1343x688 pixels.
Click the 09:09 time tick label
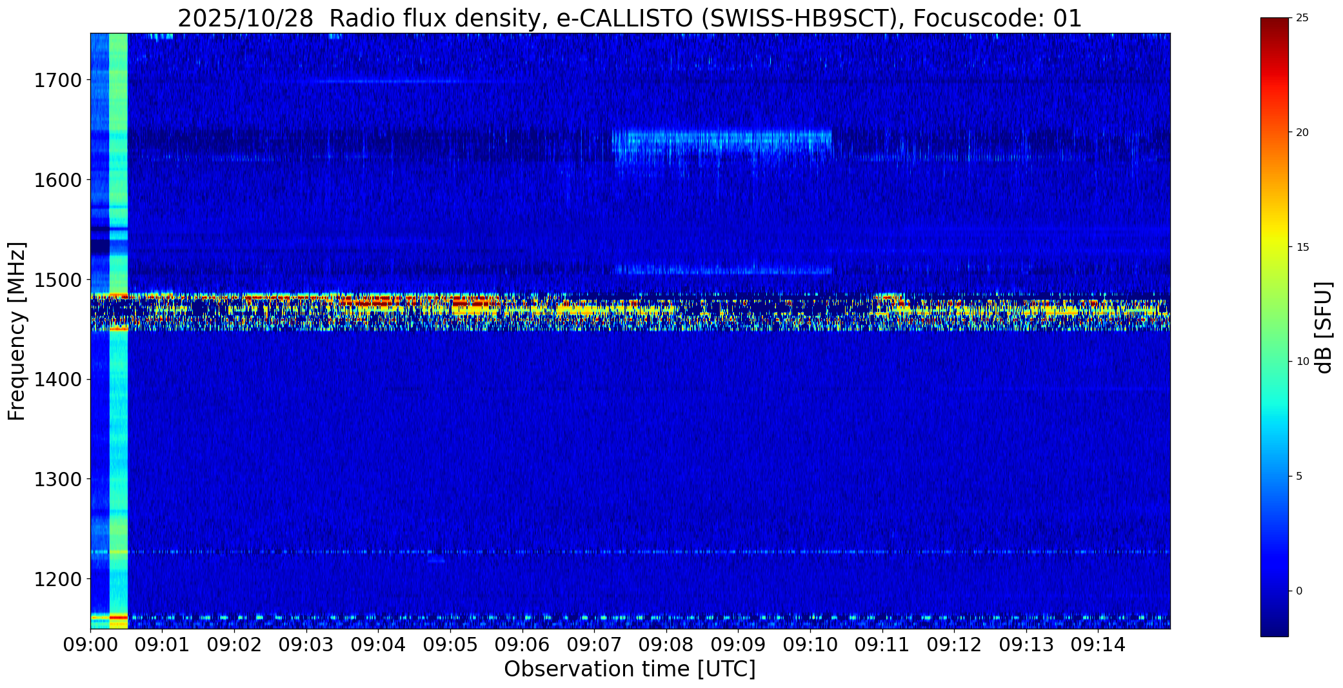click(739, 644)
